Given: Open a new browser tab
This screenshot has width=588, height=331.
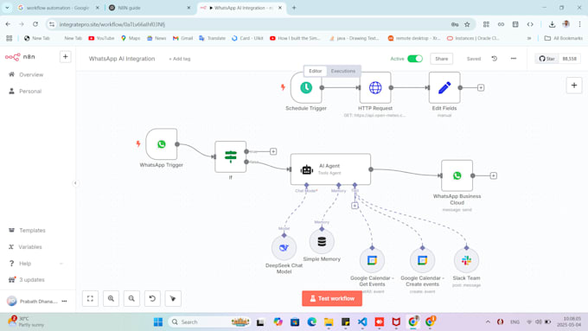Looking at the screenshot, I should coord(294,8).
